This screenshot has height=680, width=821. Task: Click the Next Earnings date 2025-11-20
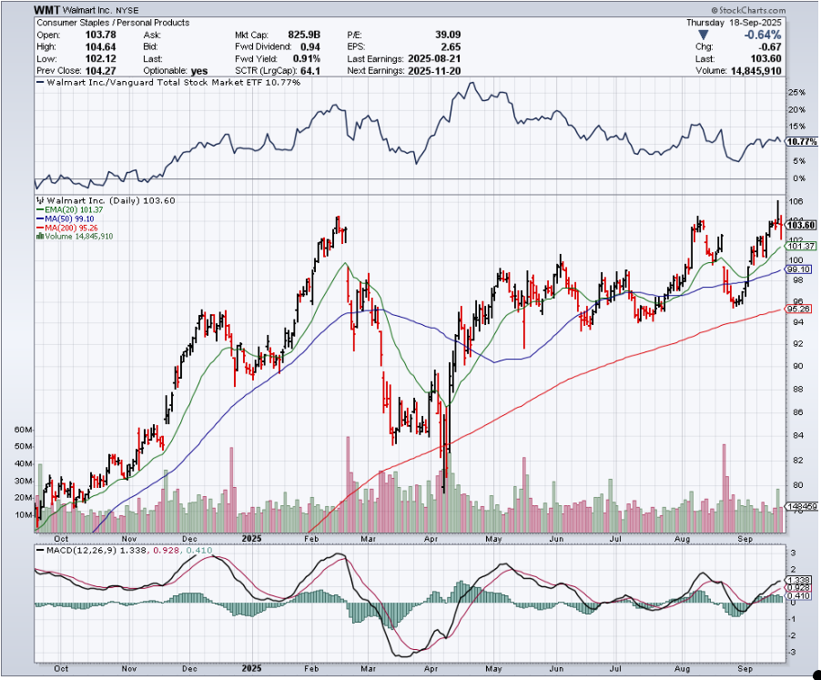(434, 71)
